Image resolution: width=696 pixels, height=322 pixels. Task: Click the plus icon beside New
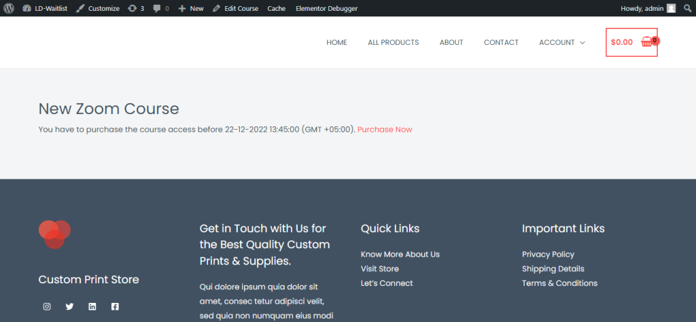[x=182, y=8]
